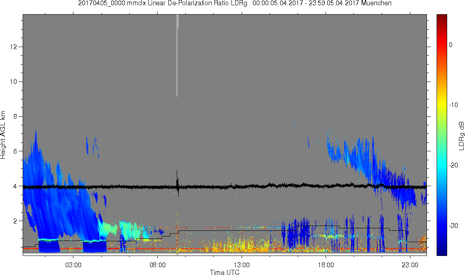The image size is (465, 275).
Task: Click the height tick label 8
Action: 15,116
